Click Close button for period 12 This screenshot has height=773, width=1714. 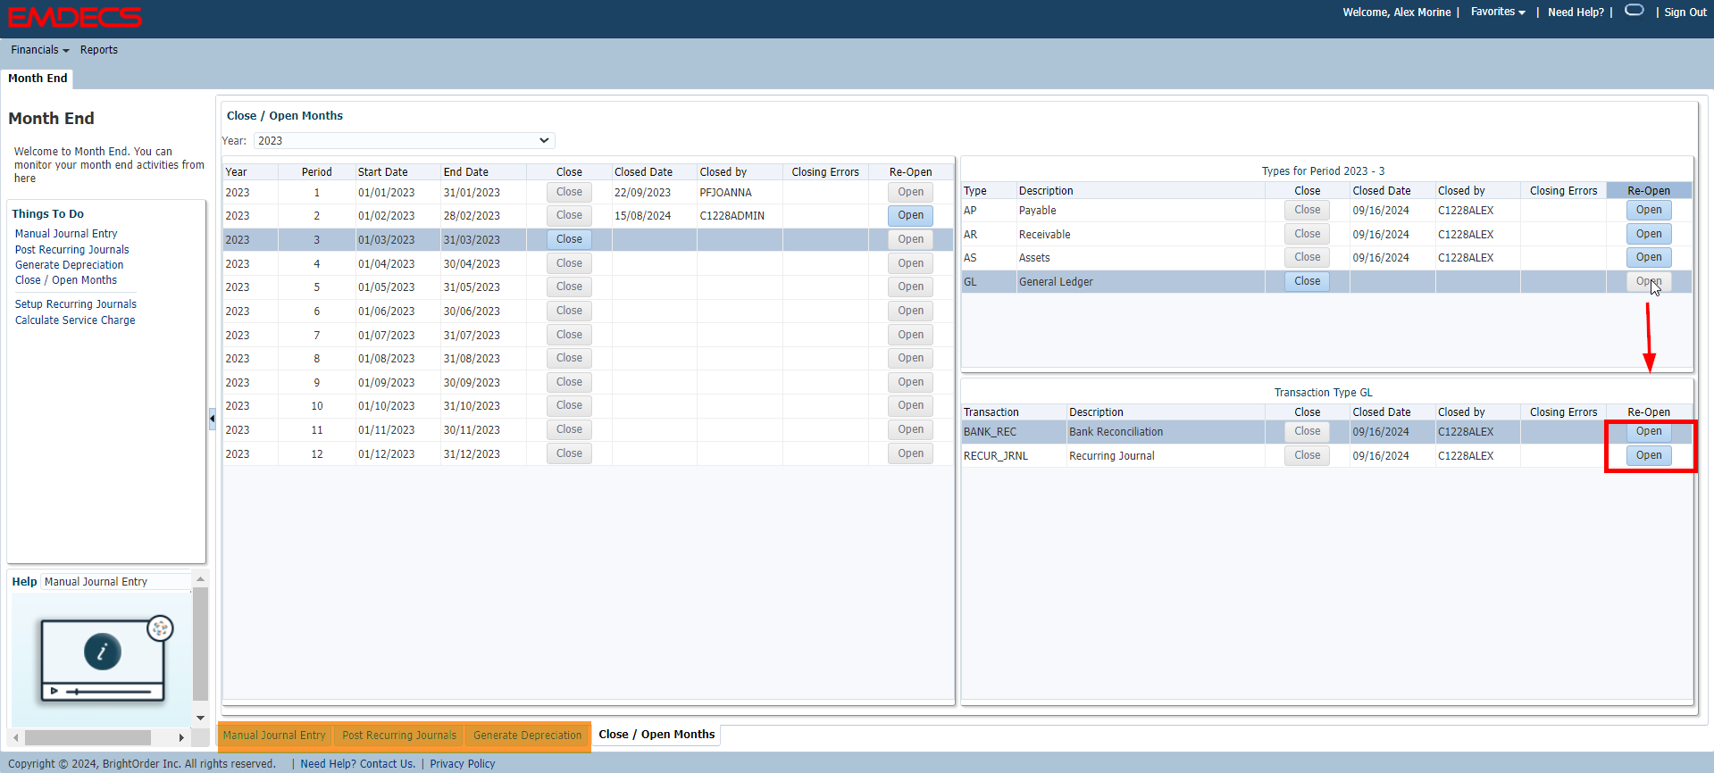click(569, 453)
